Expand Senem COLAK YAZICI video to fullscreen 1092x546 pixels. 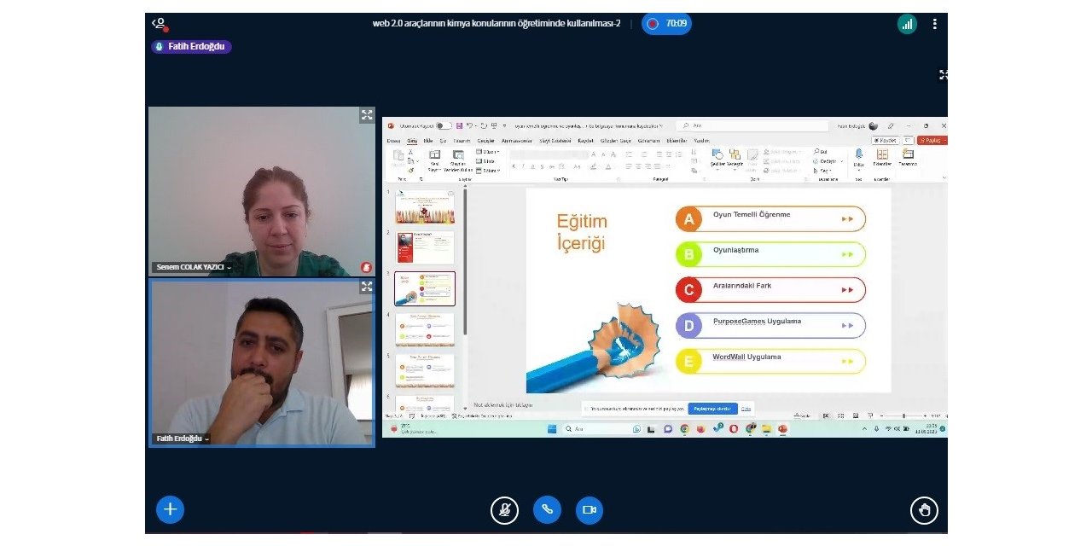[366, 115]
